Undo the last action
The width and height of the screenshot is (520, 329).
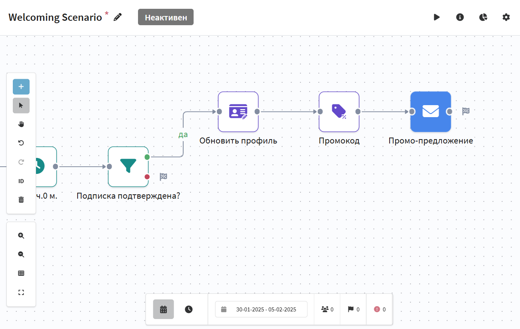[21, 143]
